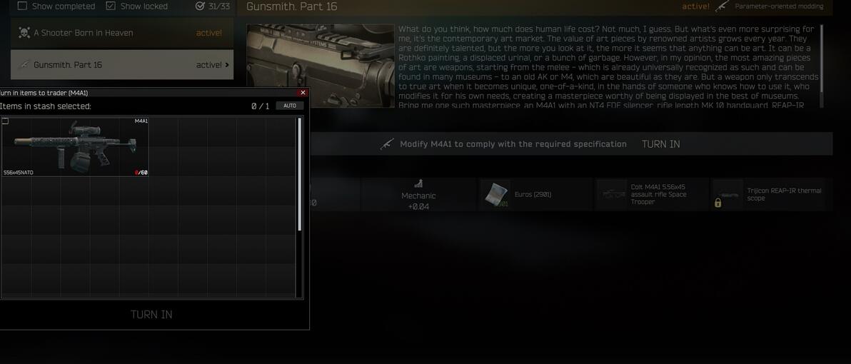Click the skull icon beside A Shooter Born in Heaven
851x364 pixels.
24,33
